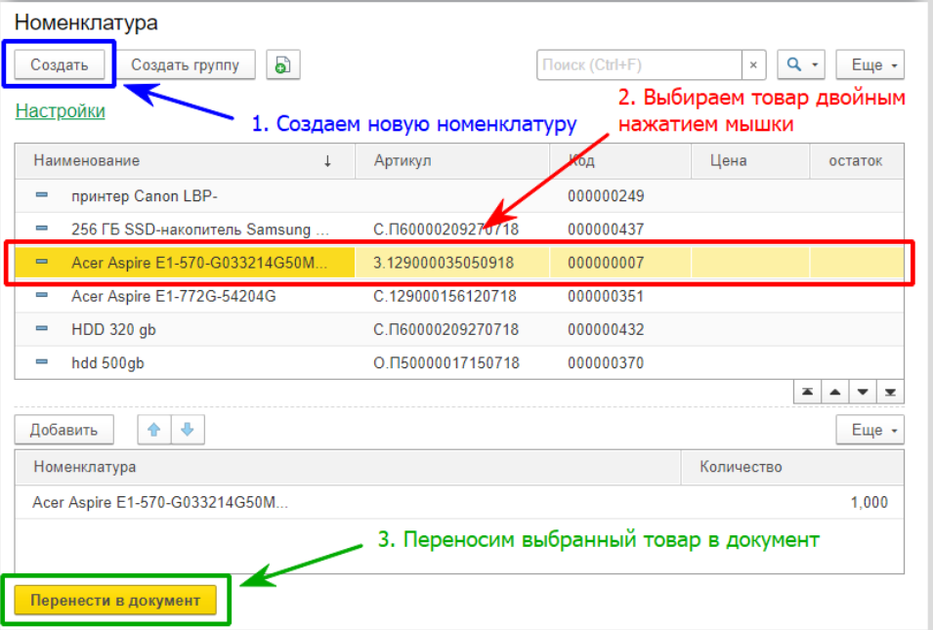Move down one row with the down triangle
The width and height of the screenshot is (933, 630).
coord(863,392)
